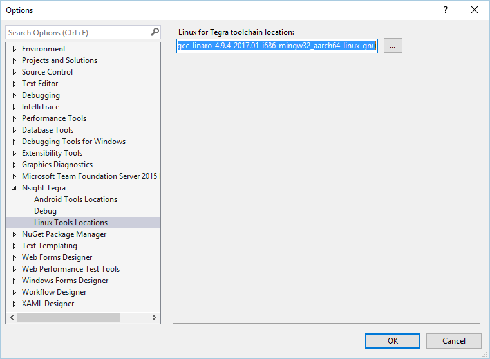The height and width of the screenshot is (359, 490).
Task: Collapse the Nsight Tegra node
Action: pyautogui.click(x=14, y=188)
